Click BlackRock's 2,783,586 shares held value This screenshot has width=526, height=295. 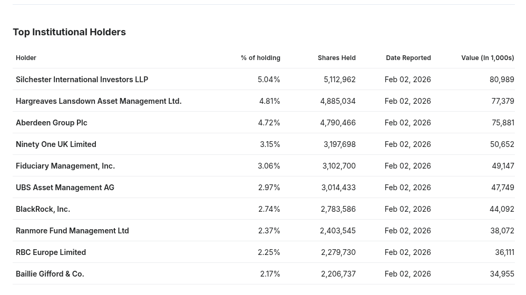click(x=338, y=209)
